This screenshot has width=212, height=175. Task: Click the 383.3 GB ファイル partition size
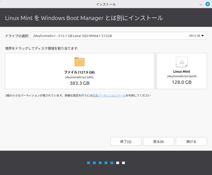click(79, 83)
